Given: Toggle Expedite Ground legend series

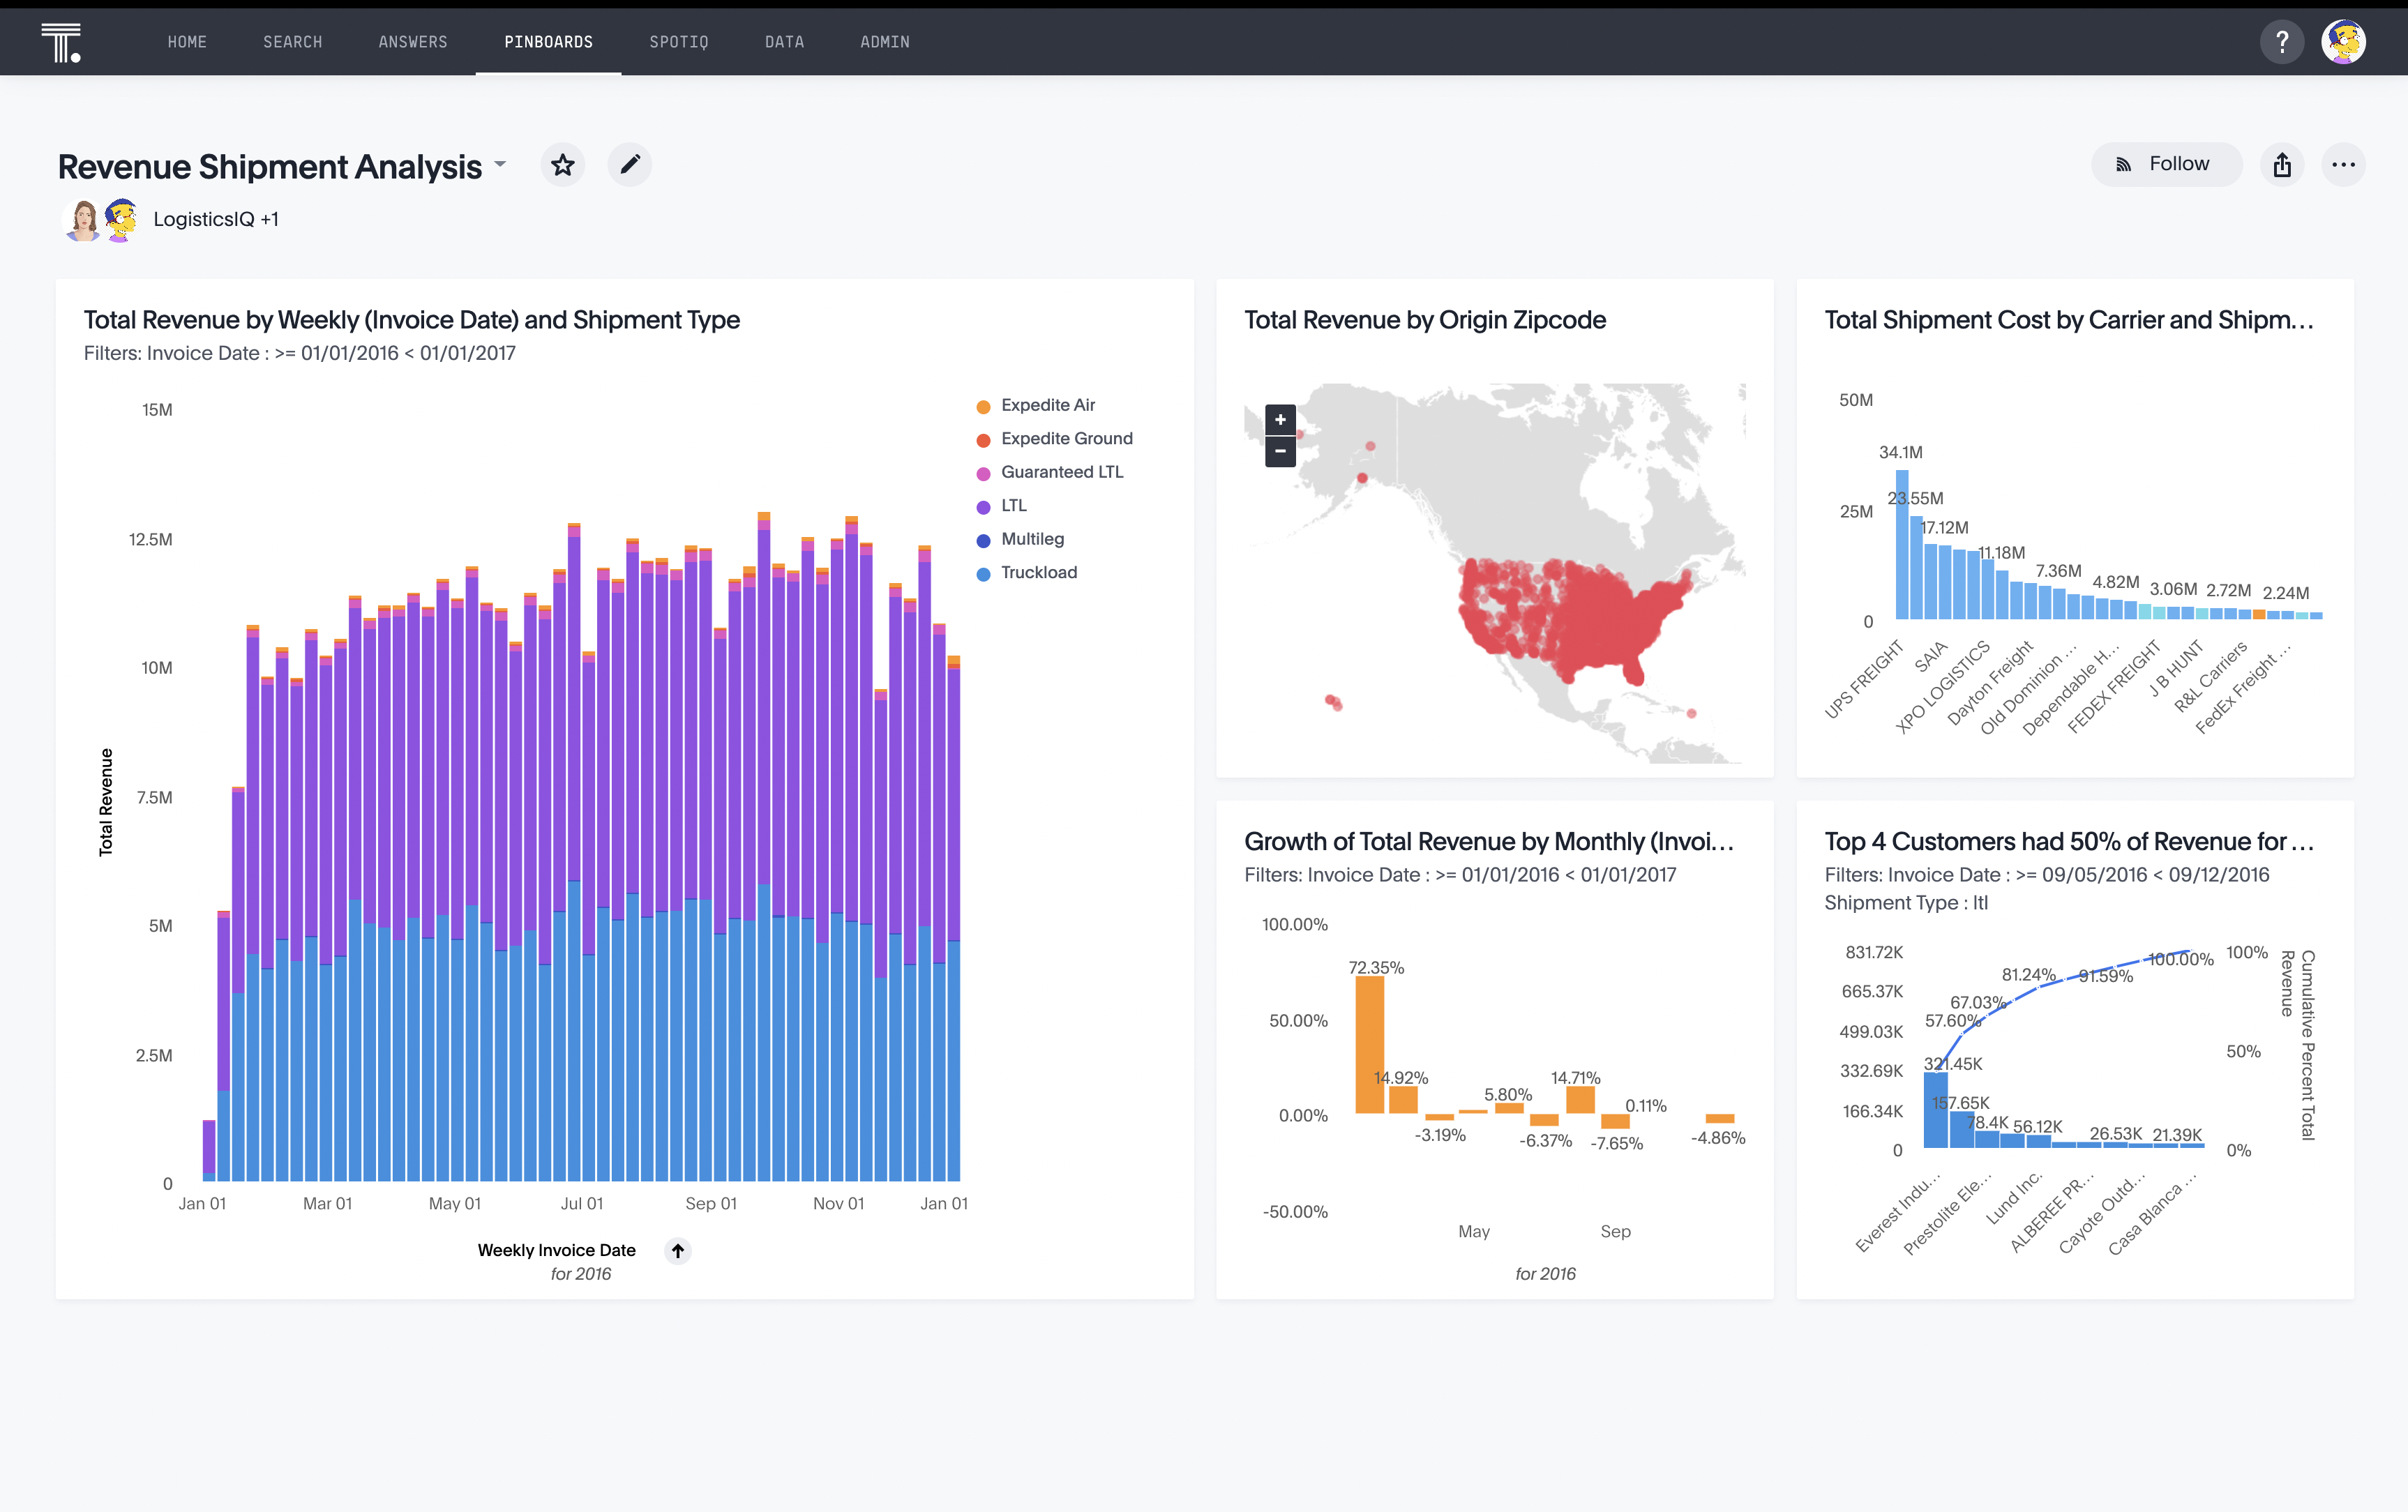Looking at the screenshot, I should pos(1055,439).
